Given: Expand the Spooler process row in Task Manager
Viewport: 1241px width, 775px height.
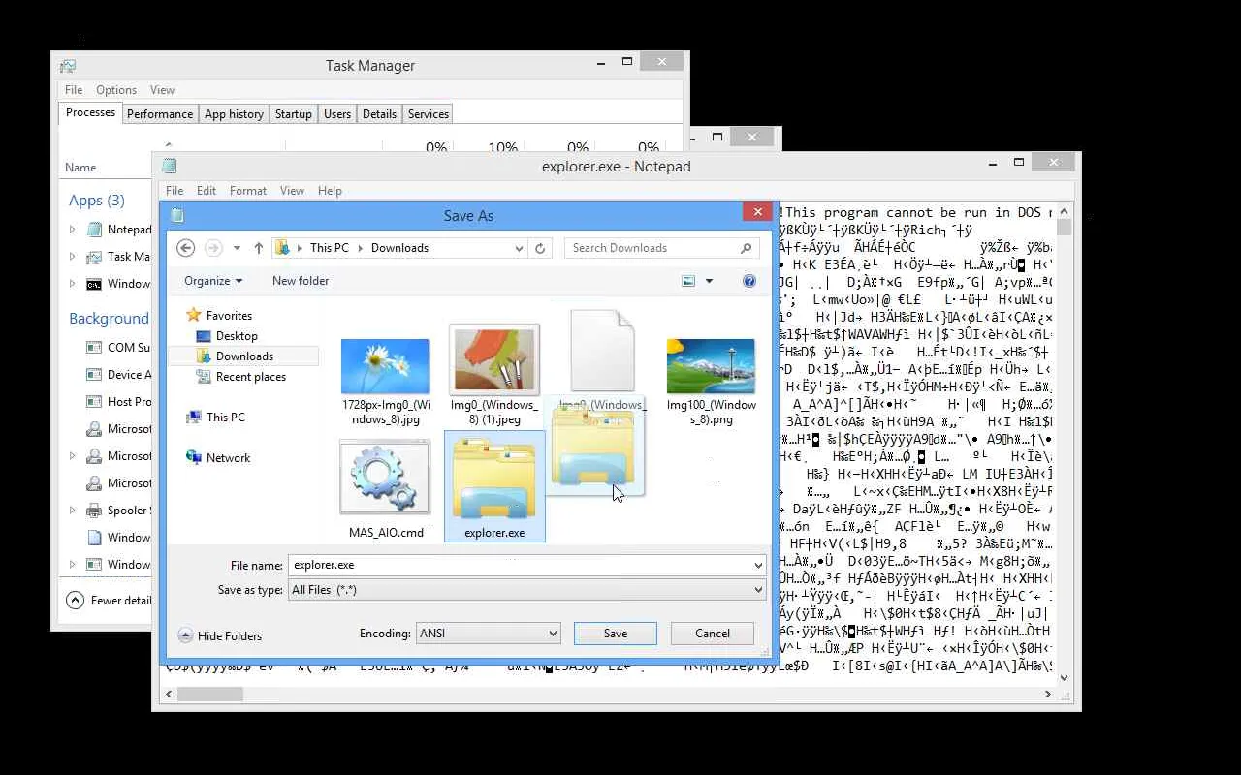Looking at the screenshot, I should tap(73, 511).
